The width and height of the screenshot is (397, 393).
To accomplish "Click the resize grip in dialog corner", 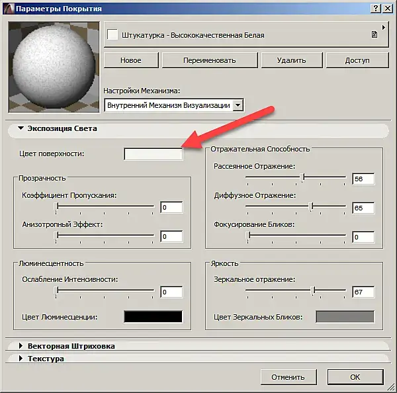I will pyautogui.click(x=391, y=388).
